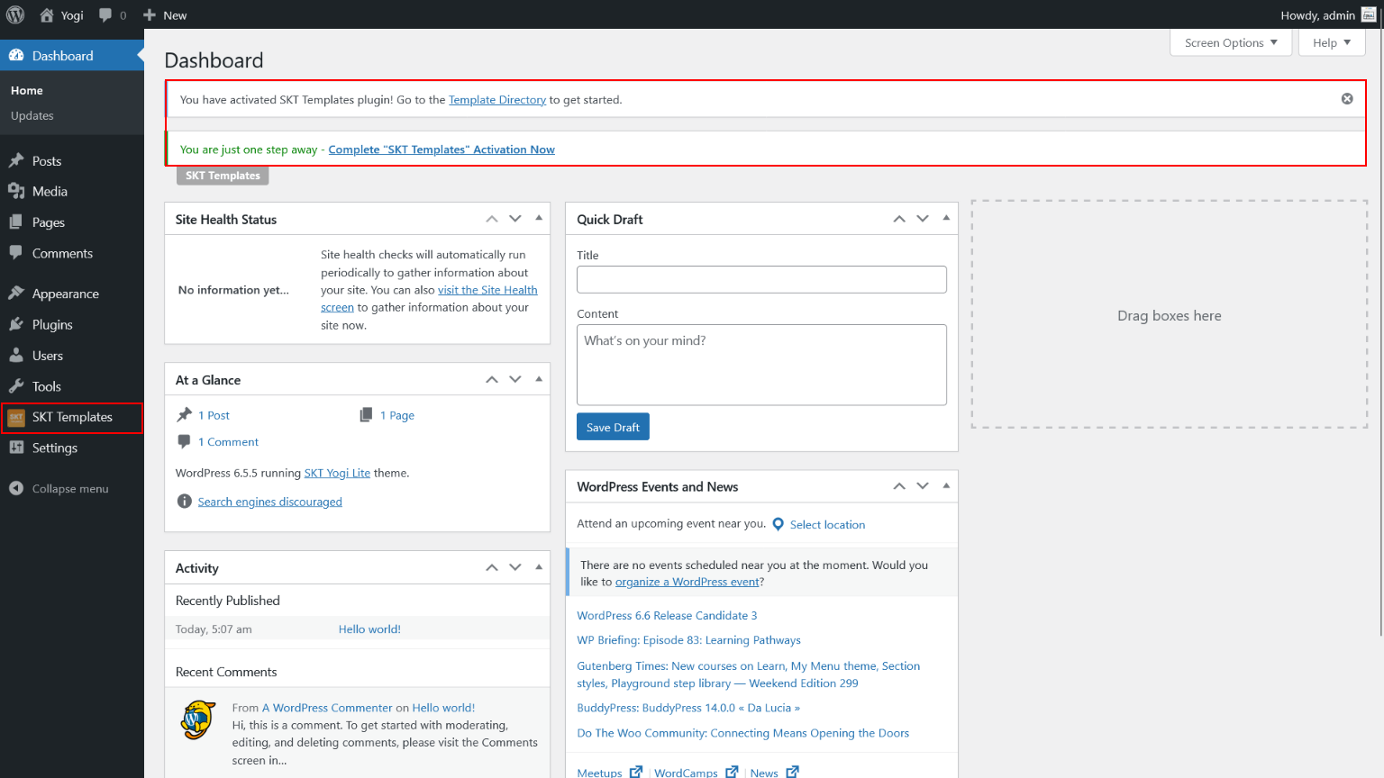
Task: Click the What's on your mind textarea
Action: point(761,365)
